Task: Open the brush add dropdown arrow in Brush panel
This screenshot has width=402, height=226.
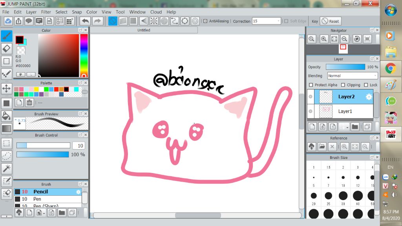Action: [x=44, y=213]
